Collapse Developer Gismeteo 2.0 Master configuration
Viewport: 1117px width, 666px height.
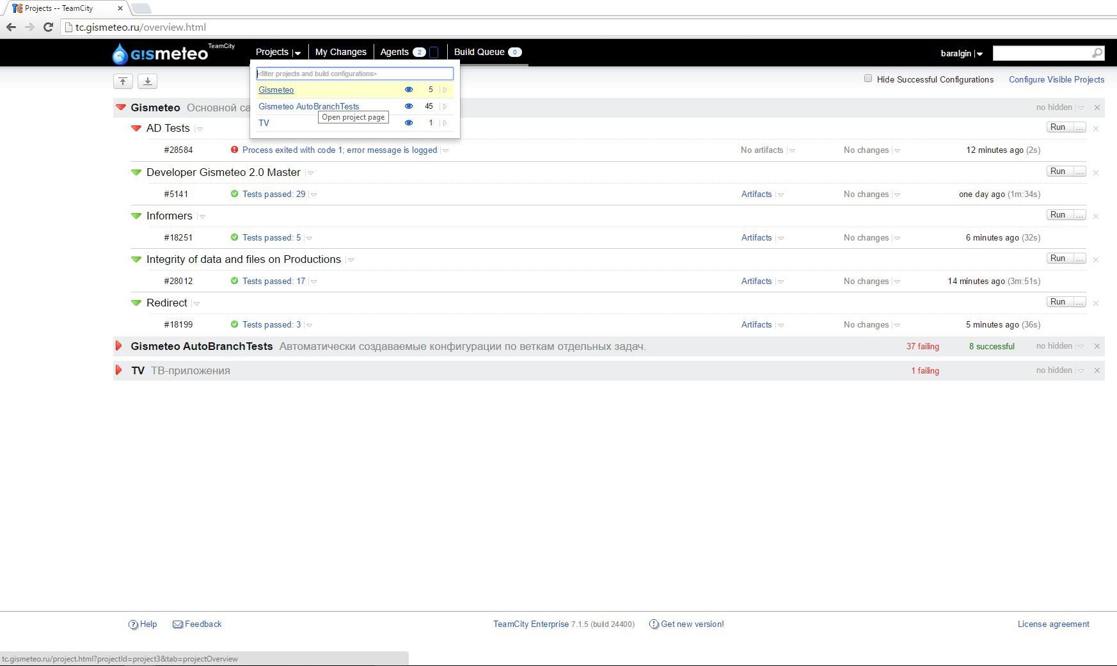click(x=136, y=172)
